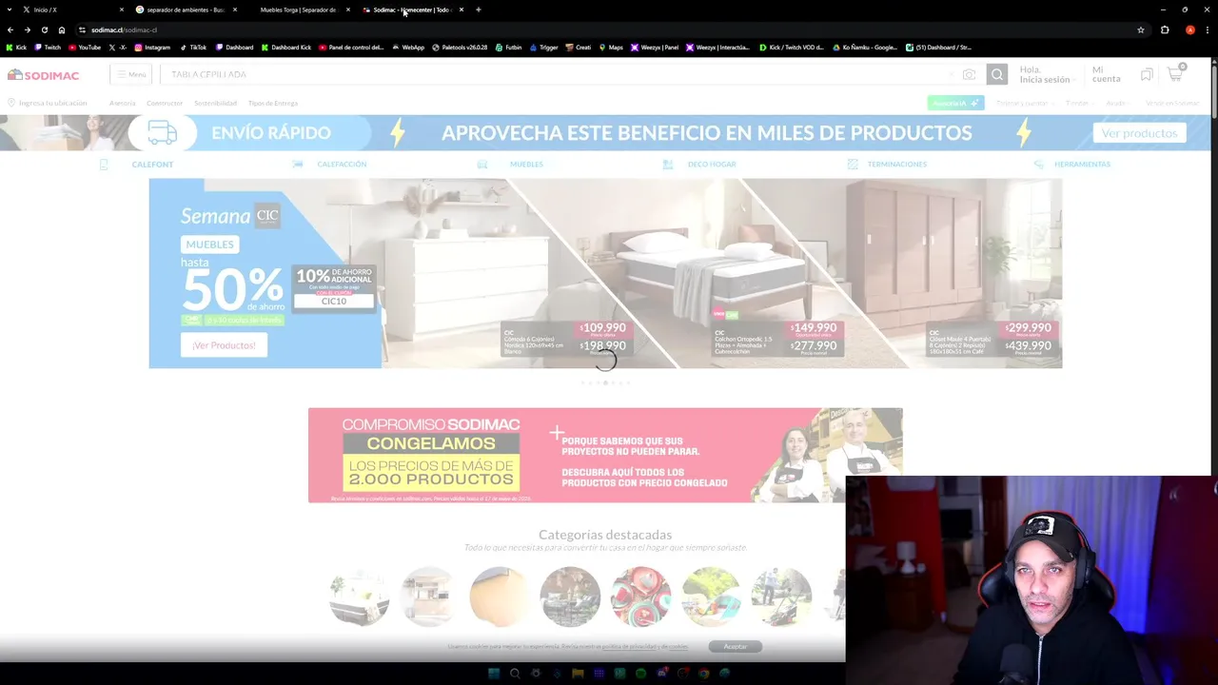Open the Futbin bookmark
Image resolution: width=1218 pixels, height=685 pixels.
[508, 47]
